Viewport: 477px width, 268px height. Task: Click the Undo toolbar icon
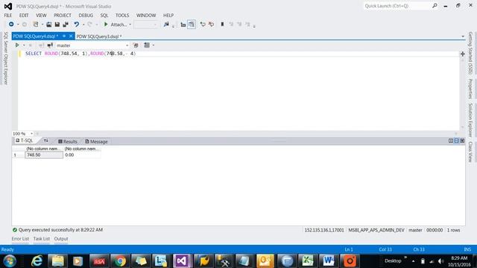tap(76, 25)
